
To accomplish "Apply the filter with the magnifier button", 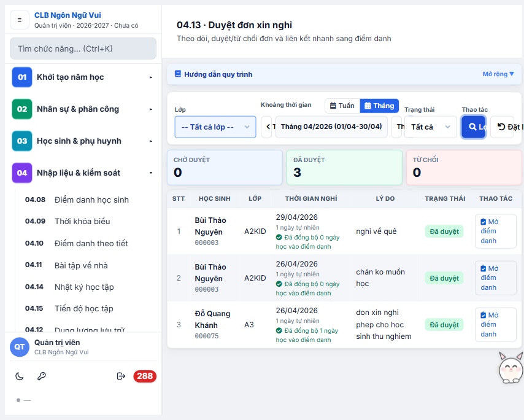I will coord(474,126).
